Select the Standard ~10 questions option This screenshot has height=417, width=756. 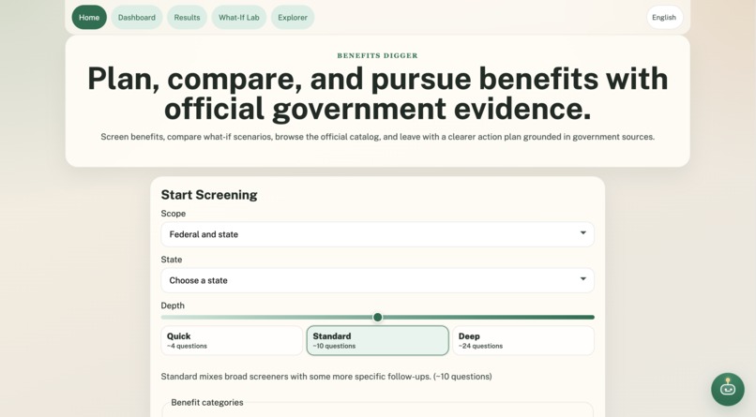point(377,340)
